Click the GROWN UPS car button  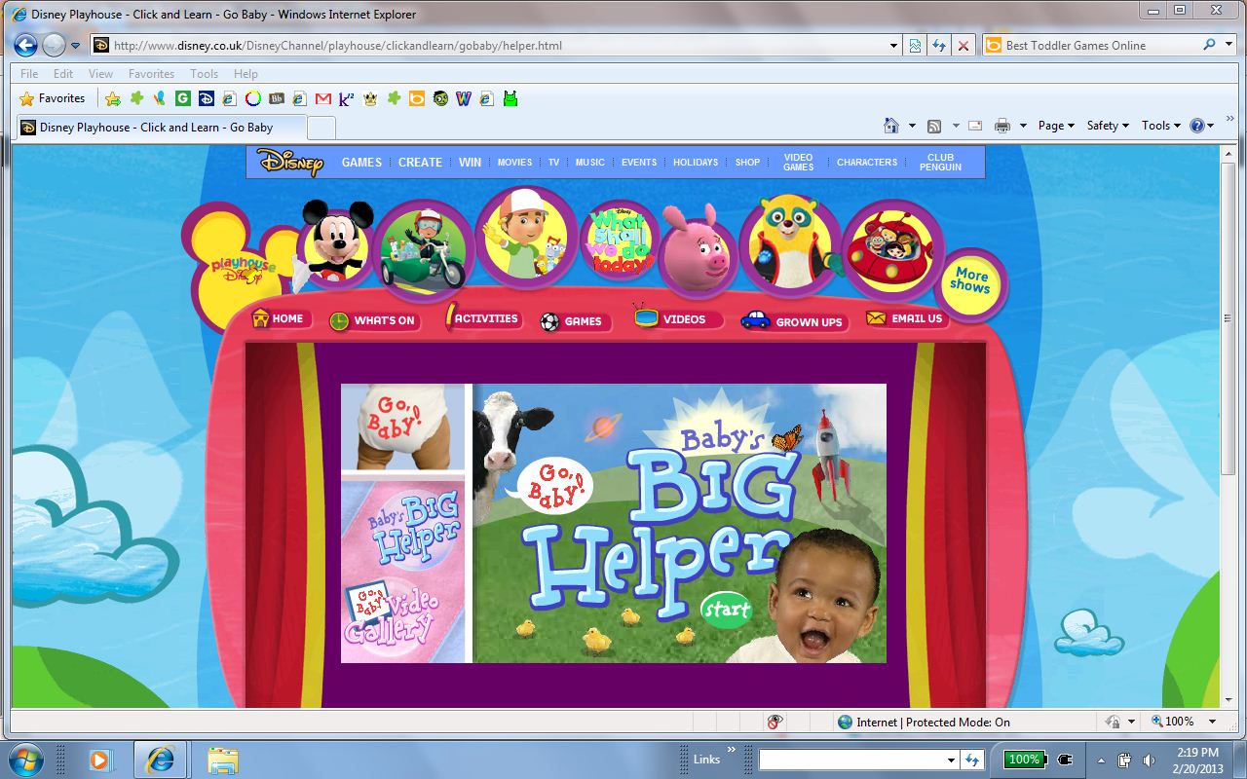click(793, 321)
